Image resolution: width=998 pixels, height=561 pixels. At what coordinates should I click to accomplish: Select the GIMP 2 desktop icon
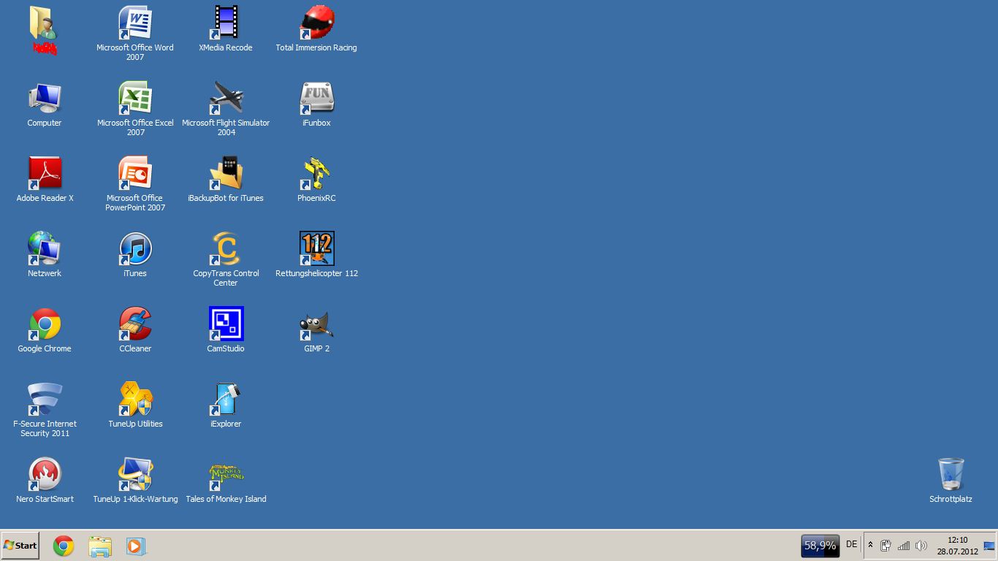click(316, 324)
